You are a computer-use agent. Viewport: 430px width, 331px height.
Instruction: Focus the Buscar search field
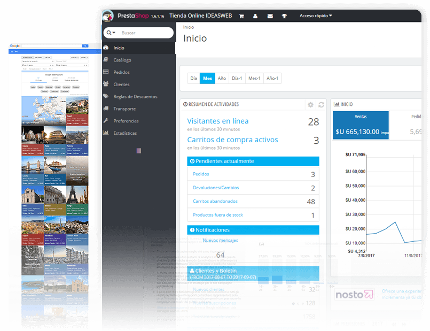(x=147, y=33)
